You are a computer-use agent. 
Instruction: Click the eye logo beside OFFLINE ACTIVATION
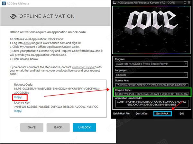click(x=13, y=16)
